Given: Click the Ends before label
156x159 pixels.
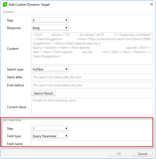Looking at the screenshot, I should point(15,85).
